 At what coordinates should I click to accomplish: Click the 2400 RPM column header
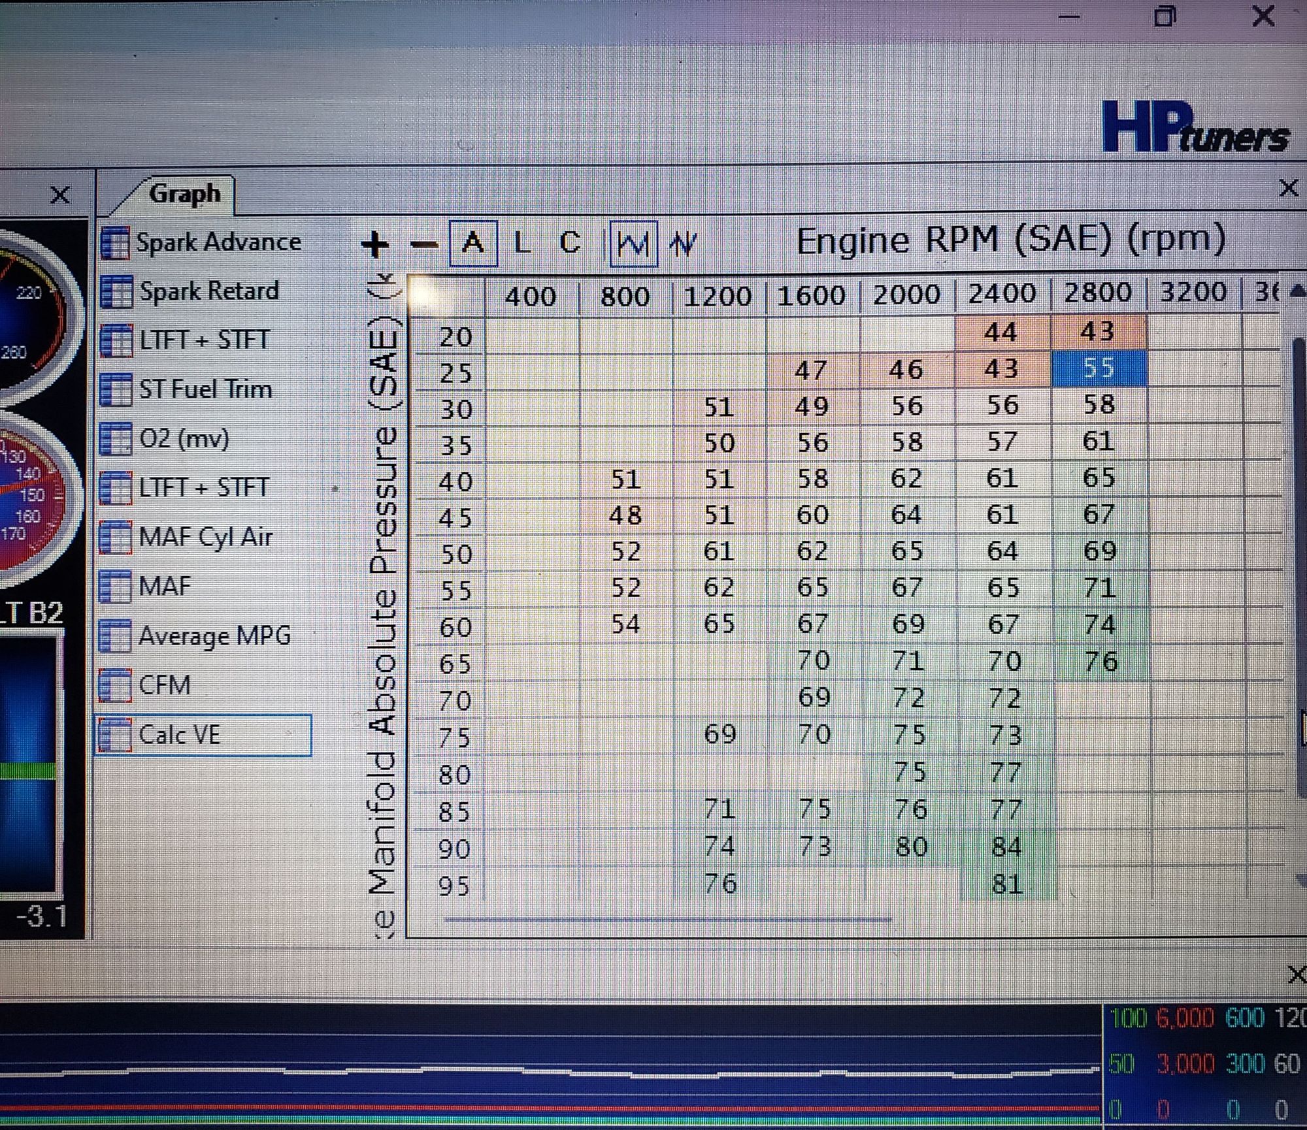pos(1002,293)
